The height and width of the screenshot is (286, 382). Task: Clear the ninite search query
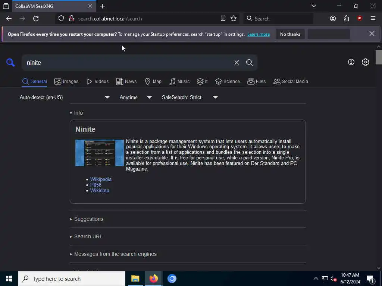point(237,63)
